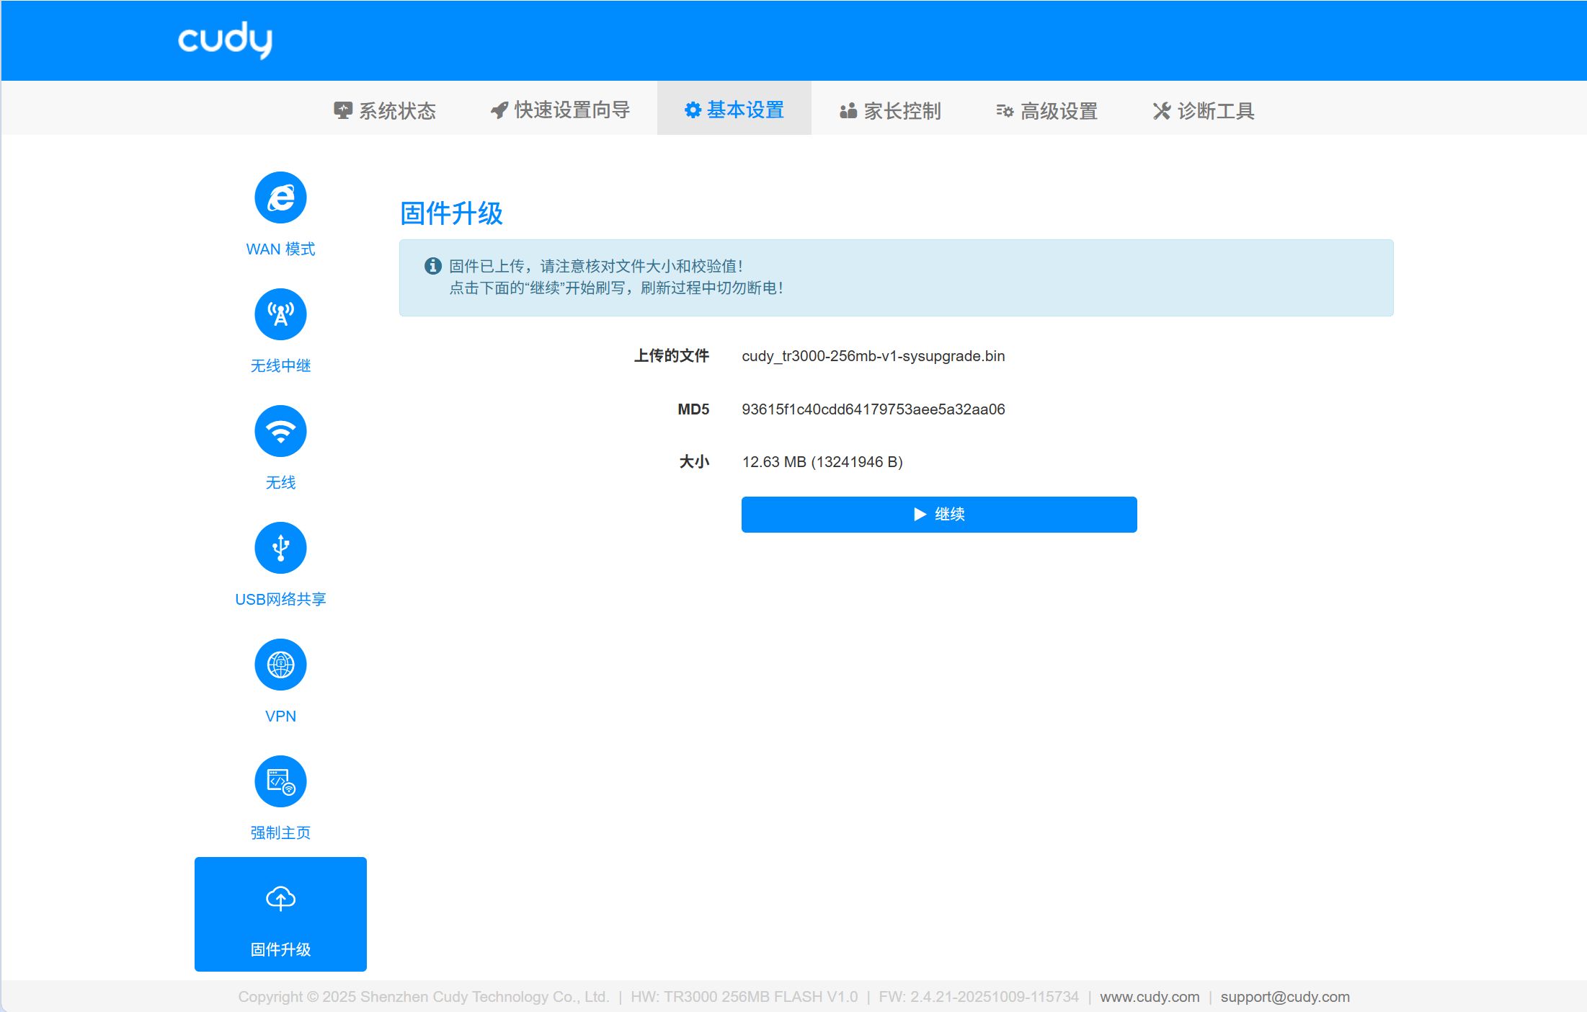Click the 大小 field label
The image size is (1587, 1012).
[x=694, y=461]
